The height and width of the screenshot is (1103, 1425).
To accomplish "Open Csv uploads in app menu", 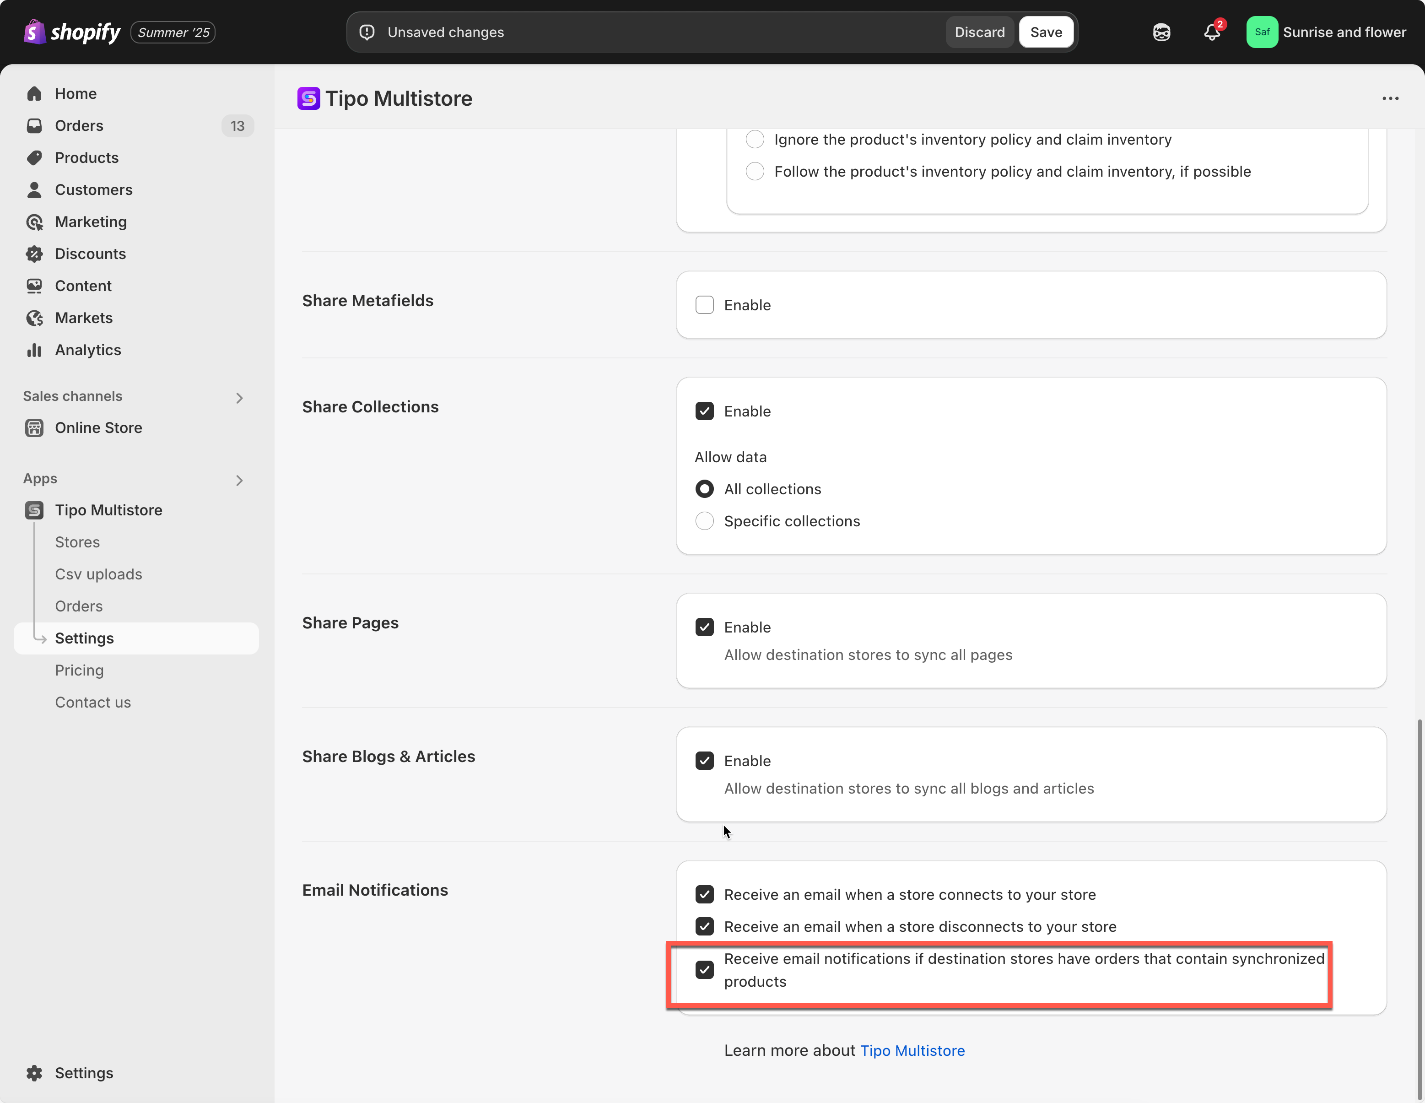I will pos(98,574).
